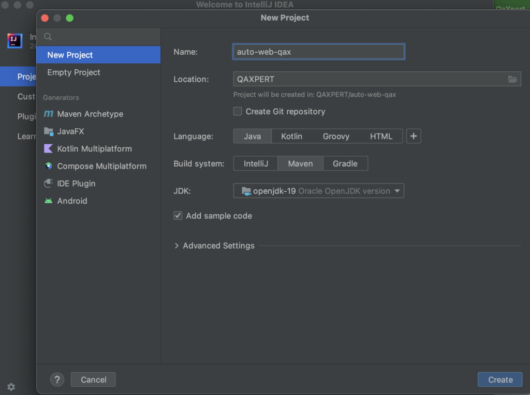Open the folder browser for Location
This screenshot has width=530, height=395.
click(x=512, y=79)
